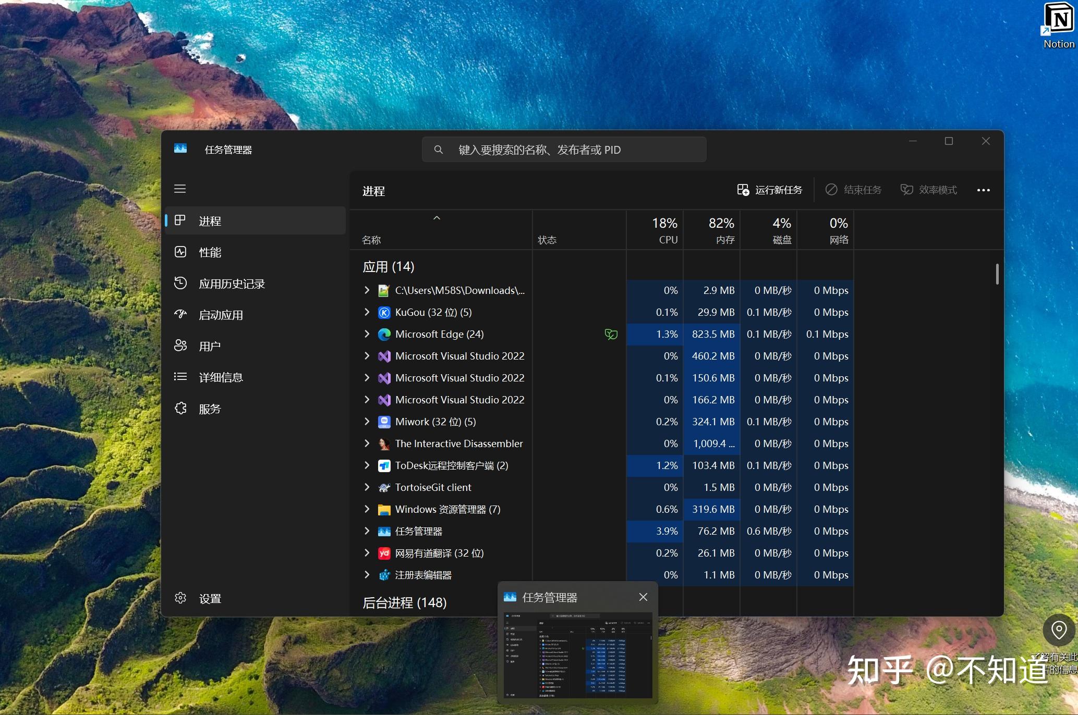Open the 设置 settings icon at bottom
The height and width of the screenshot is (715, 1078).
pos(180,598)
